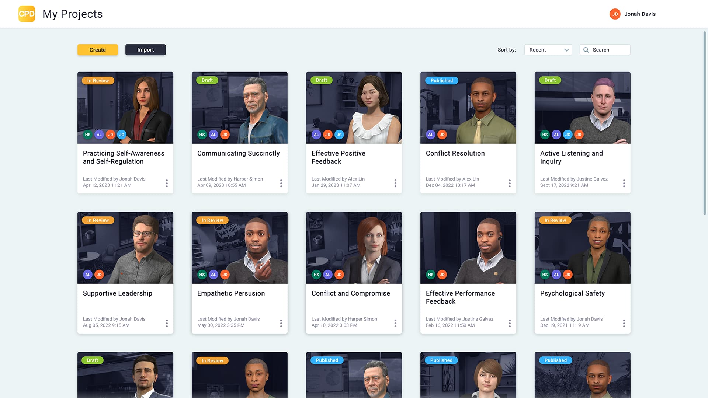Click HS avatar on Active Listening card
Image resolution: width=708 pixels, height=398 pixels.
[x=545, y=135]
